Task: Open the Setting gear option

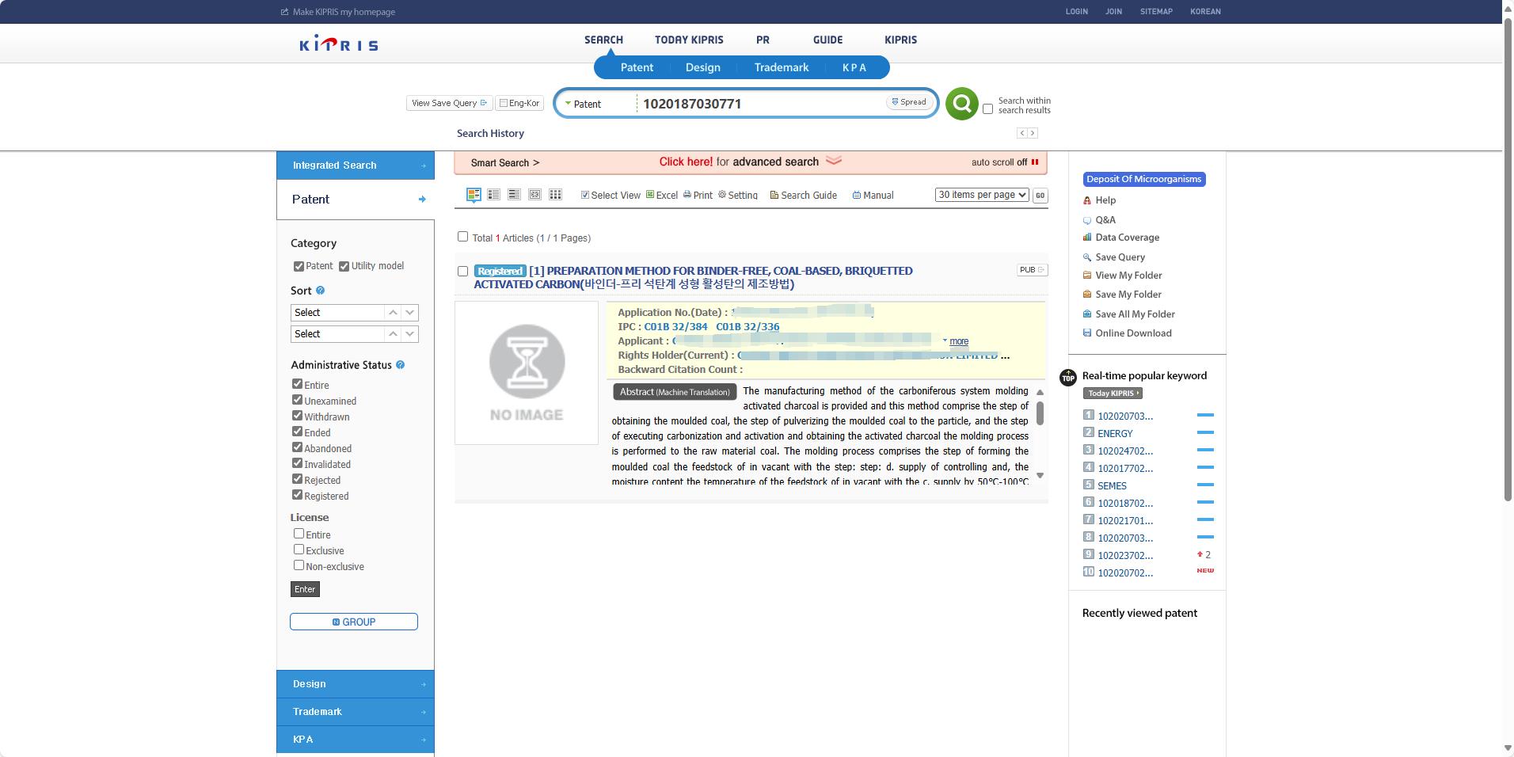Action: (738, 195)
